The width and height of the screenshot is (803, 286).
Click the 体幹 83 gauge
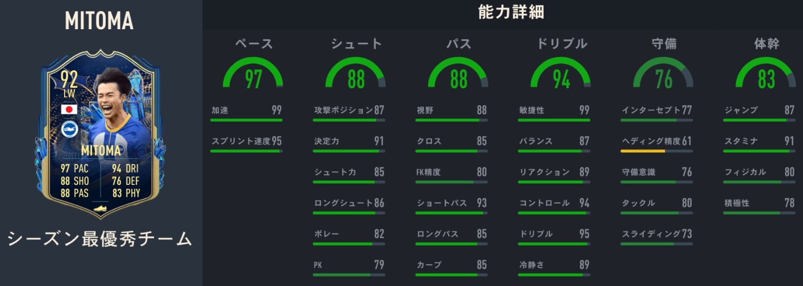[766, 75]
